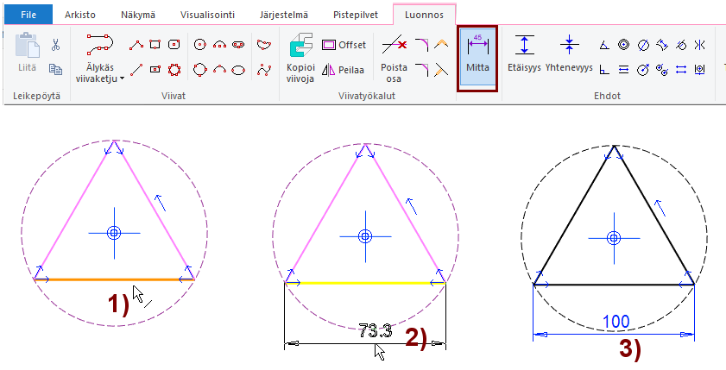Select the Järjestelmä tab
The width and height of the screenshot is (726, 370).
pyautogui.click(x=284, y=15)
